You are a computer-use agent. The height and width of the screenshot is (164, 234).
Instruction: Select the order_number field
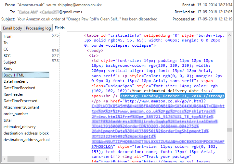(26, 114)
